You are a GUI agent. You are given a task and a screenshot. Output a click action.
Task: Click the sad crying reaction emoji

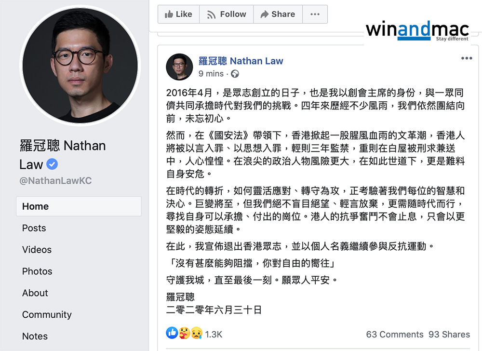pos(196,334)
